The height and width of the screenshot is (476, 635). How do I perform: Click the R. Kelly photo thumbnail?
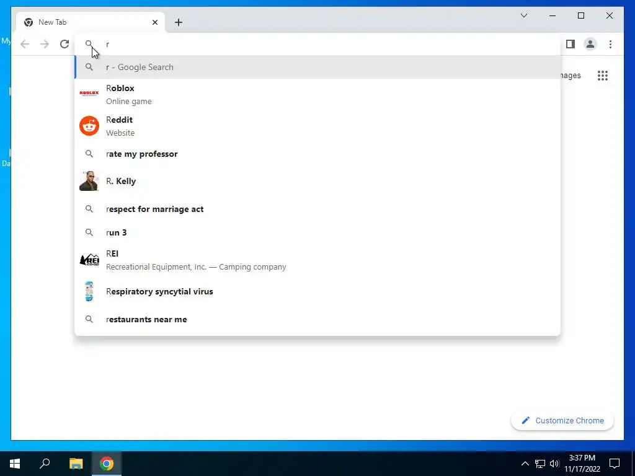pos(89,181)
